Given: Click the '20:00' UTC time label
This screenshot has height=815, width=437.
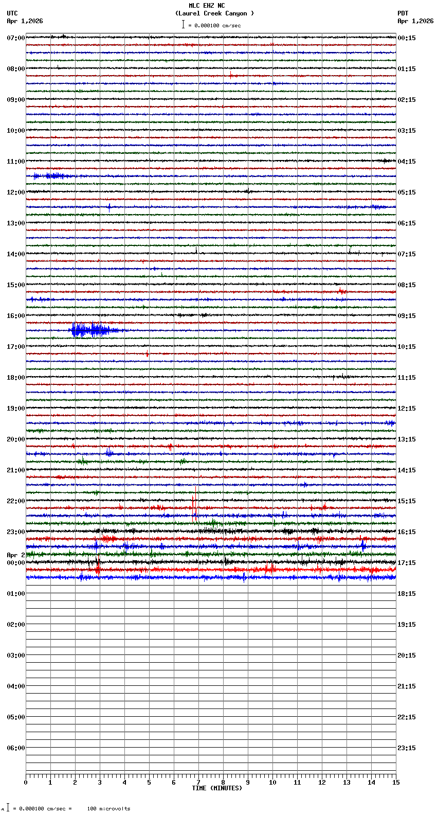Looking at the screenshot, I should coord(16,439).
